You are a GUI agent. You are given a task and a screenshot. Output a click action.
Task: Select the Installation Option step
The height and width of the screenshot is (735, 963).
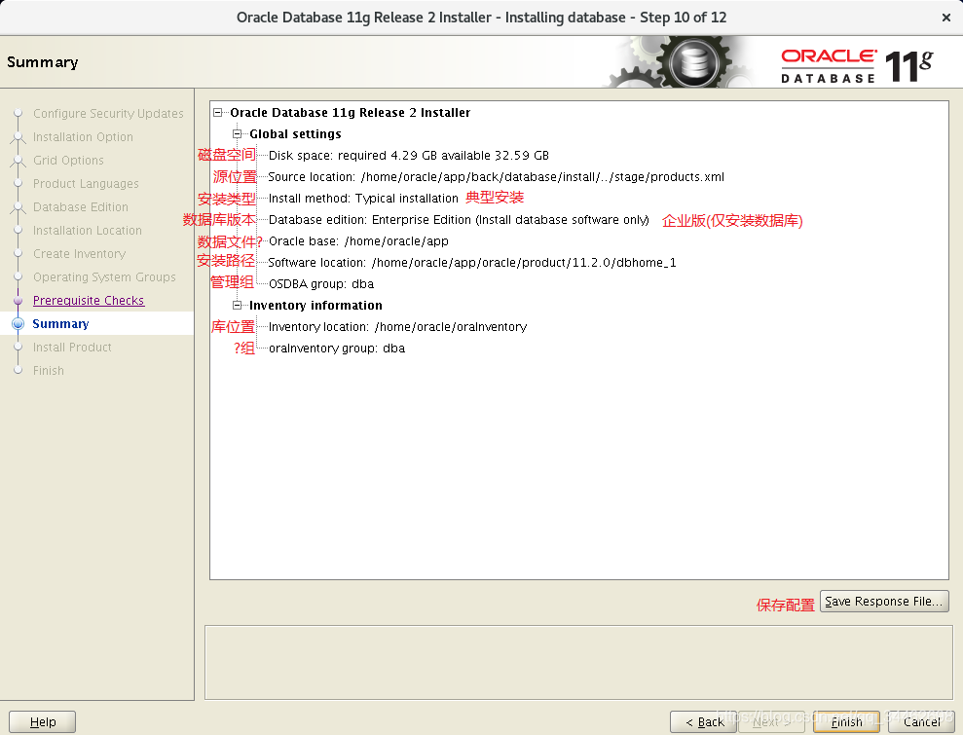83,137
